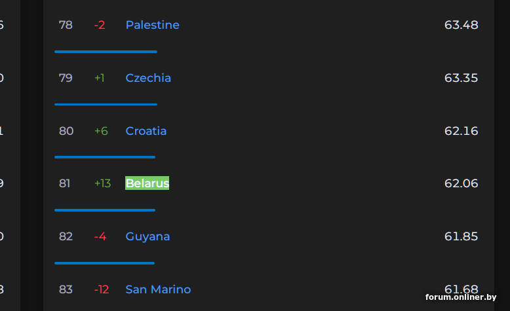Image resolution: width=510 pixels, height=311 pixels.
Task: Click the Croatia country link
Action: (146, 131)
